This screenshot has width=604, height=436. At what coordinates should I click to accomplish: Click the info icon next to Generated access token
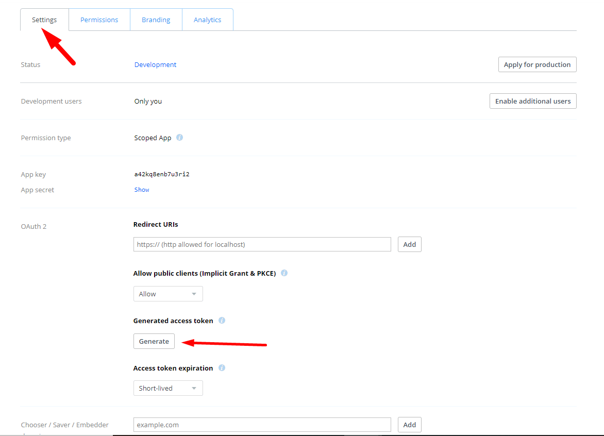coord(222,320)
